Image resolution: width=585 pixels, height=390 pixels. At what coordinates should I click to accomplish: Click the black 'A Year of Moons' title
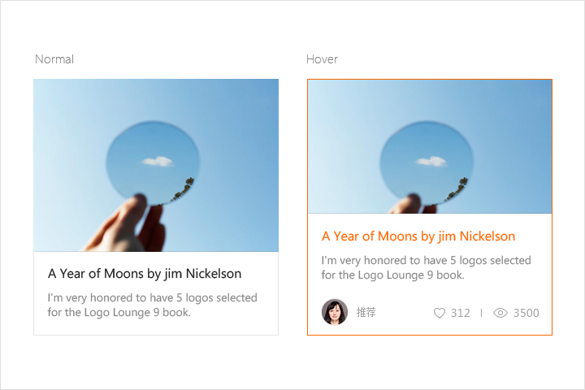pos(145,274)
